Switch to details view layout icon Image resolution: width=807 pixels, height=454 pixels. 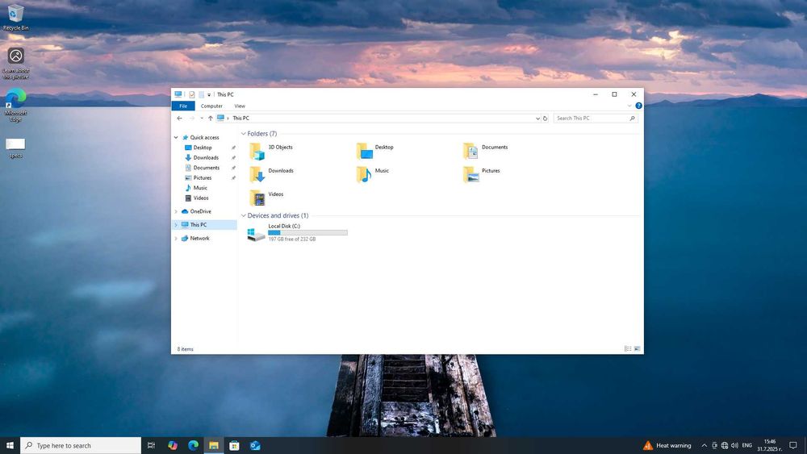pyautogui.click(x=628, y=349)
